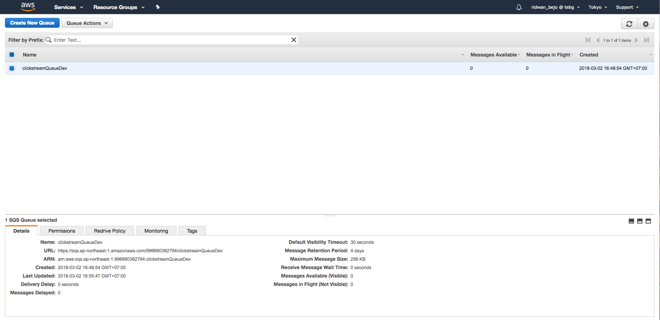Minimize the details pane using leftmost pane icon
Image resolution: width=660 pixels, height=320 pixels.
pyautogui.click(x=631, y=221)
